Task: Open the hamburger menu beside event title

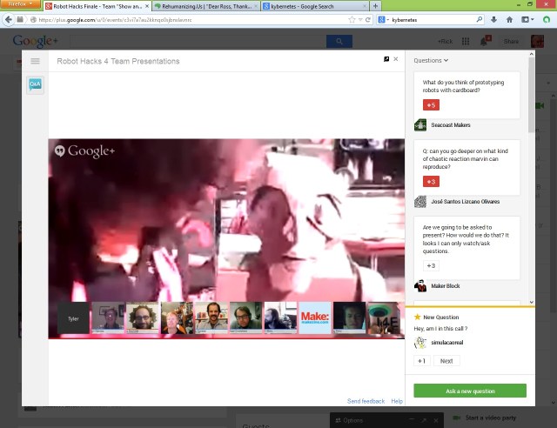Action: tap(35, 61)
